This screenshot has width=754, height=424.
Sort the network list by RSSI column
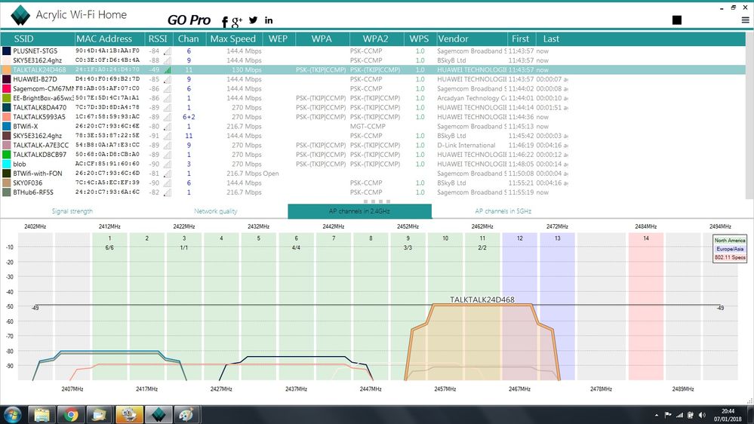pos(157,38)
